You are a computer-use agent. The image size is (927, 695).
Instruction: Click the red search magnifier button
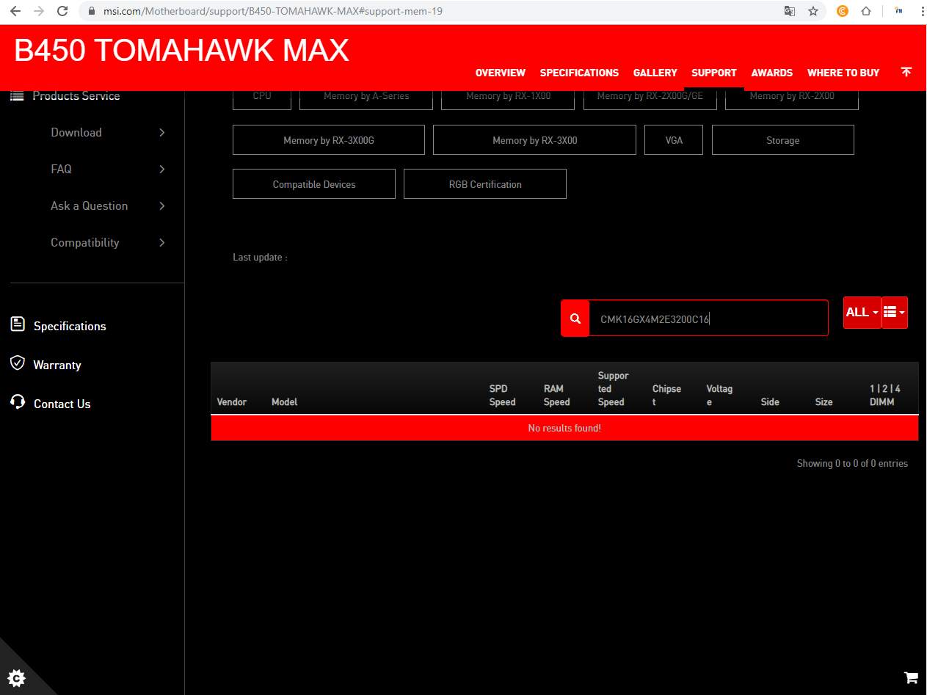click(x=575, y=319)
